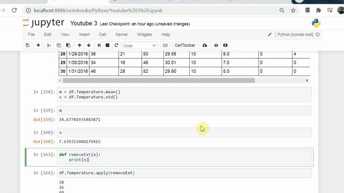This screenshot has height=193, width=344.
Task: Click the extension icon left of puzzle piece
Action: pos(307,10)
